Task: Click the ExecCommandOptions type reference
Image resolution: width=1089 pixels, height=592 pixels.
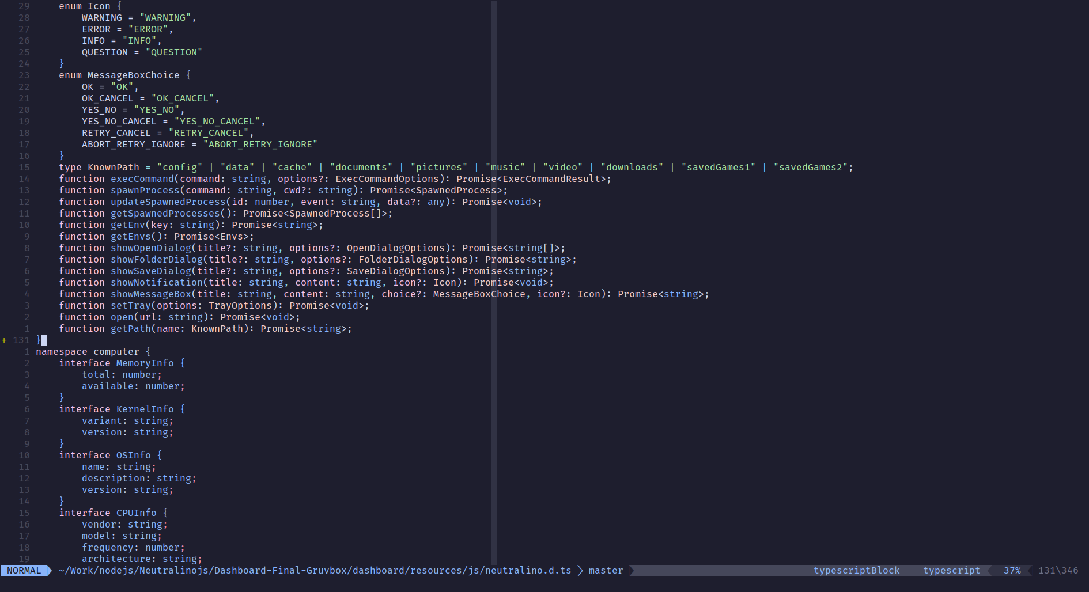Action: click(387, 179)
